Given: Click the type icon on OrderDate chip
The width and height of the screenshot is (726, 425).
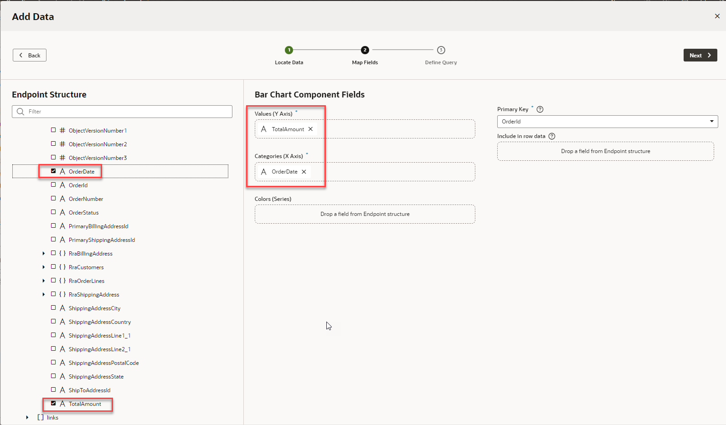Looking at the screenshot, I should coord(263,172).
